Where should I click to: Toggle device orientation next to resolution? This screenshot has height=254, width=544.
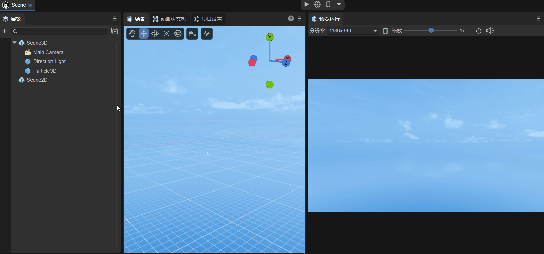point(385,31)
